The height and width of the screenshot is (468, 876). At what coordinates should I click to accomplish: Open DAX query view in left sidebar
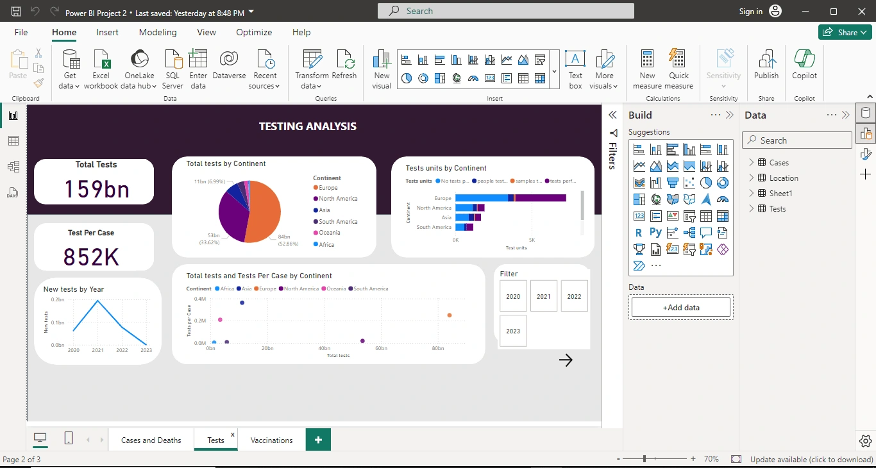pos(13,192)
